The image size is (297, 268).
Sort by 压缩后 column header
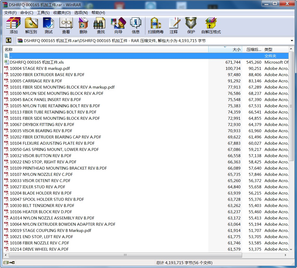[x=253, y=49]
